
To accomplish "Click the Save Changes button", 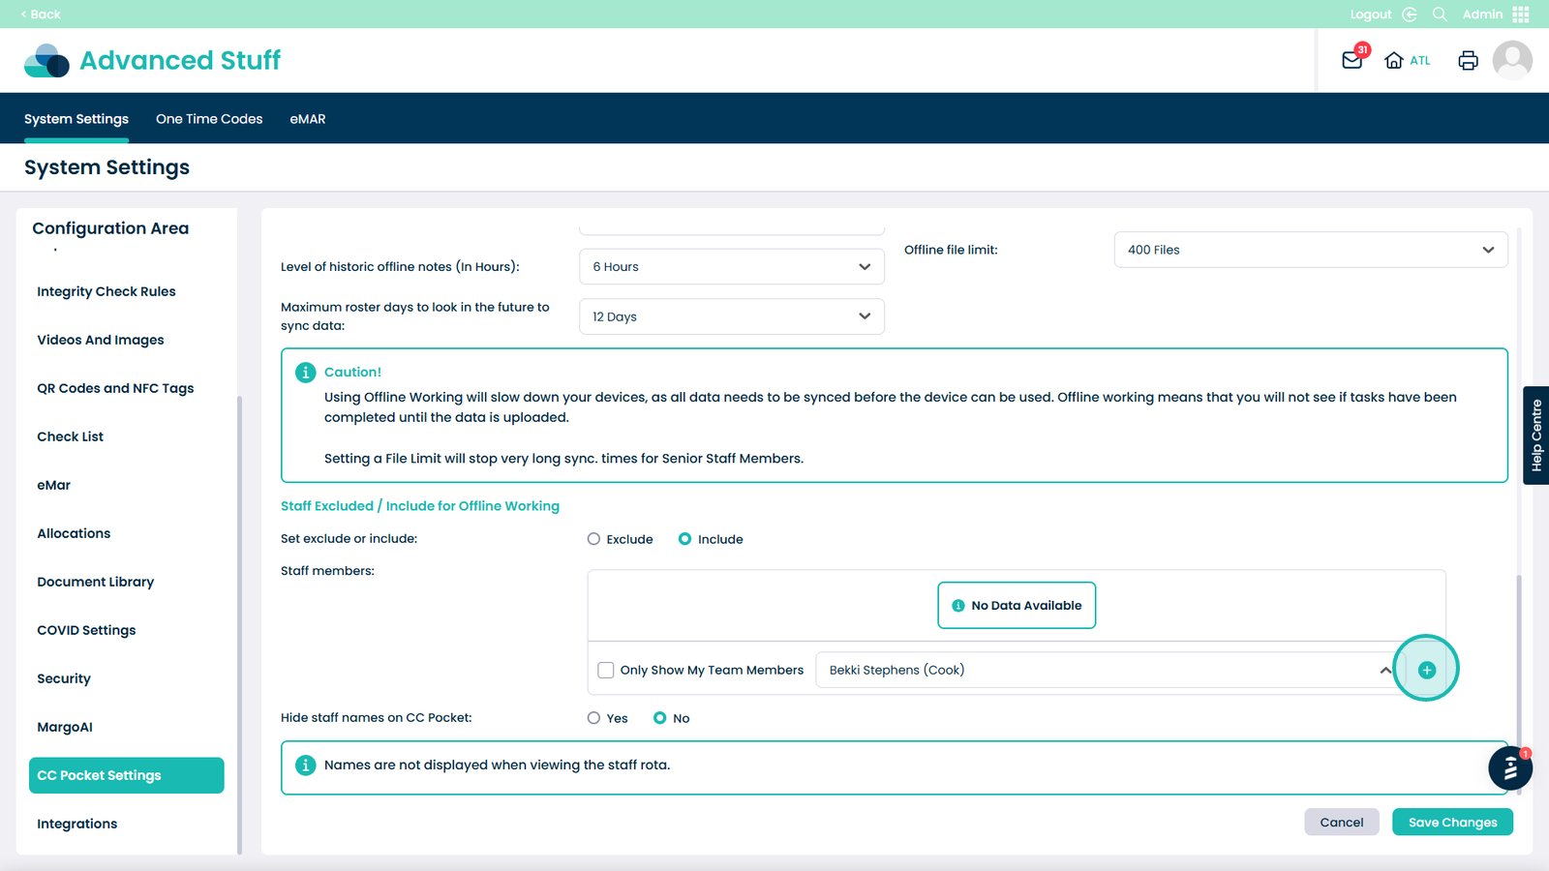I will coord(1452,823).
